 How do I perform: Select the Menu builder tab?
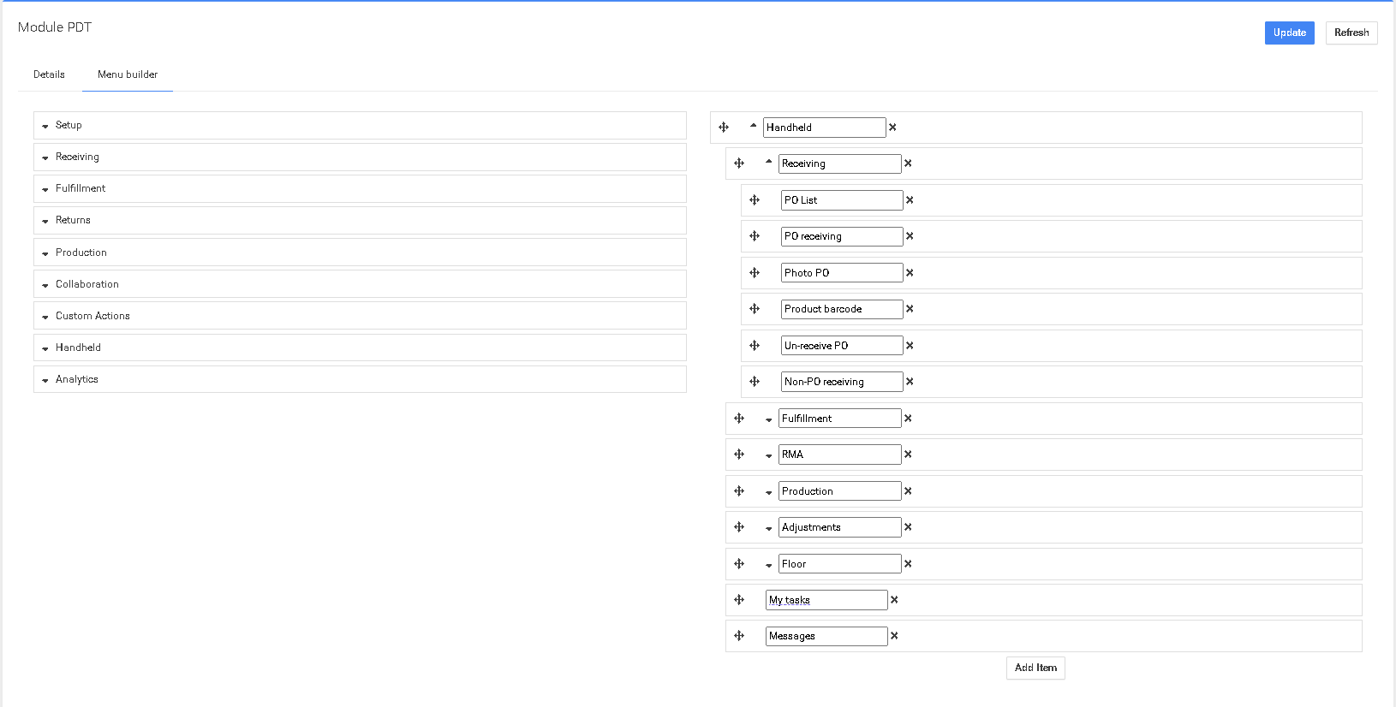pyautogui.click(x=128, y=74)
